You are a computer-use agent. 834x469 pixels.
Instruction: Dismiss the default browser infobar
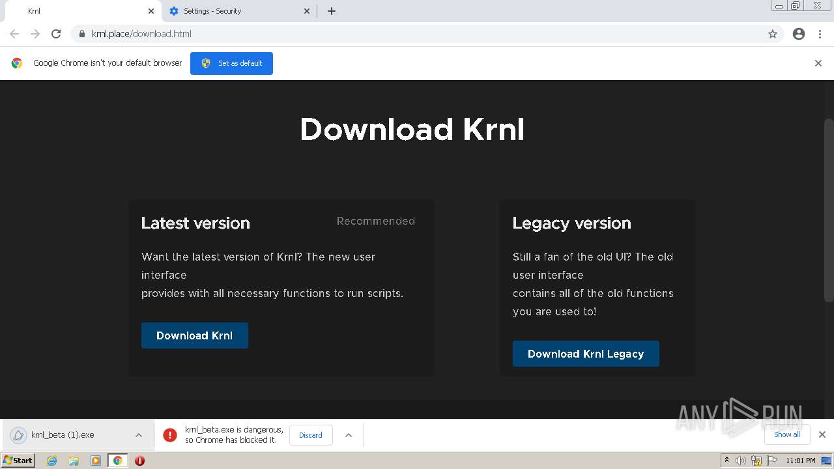[818, 63]
